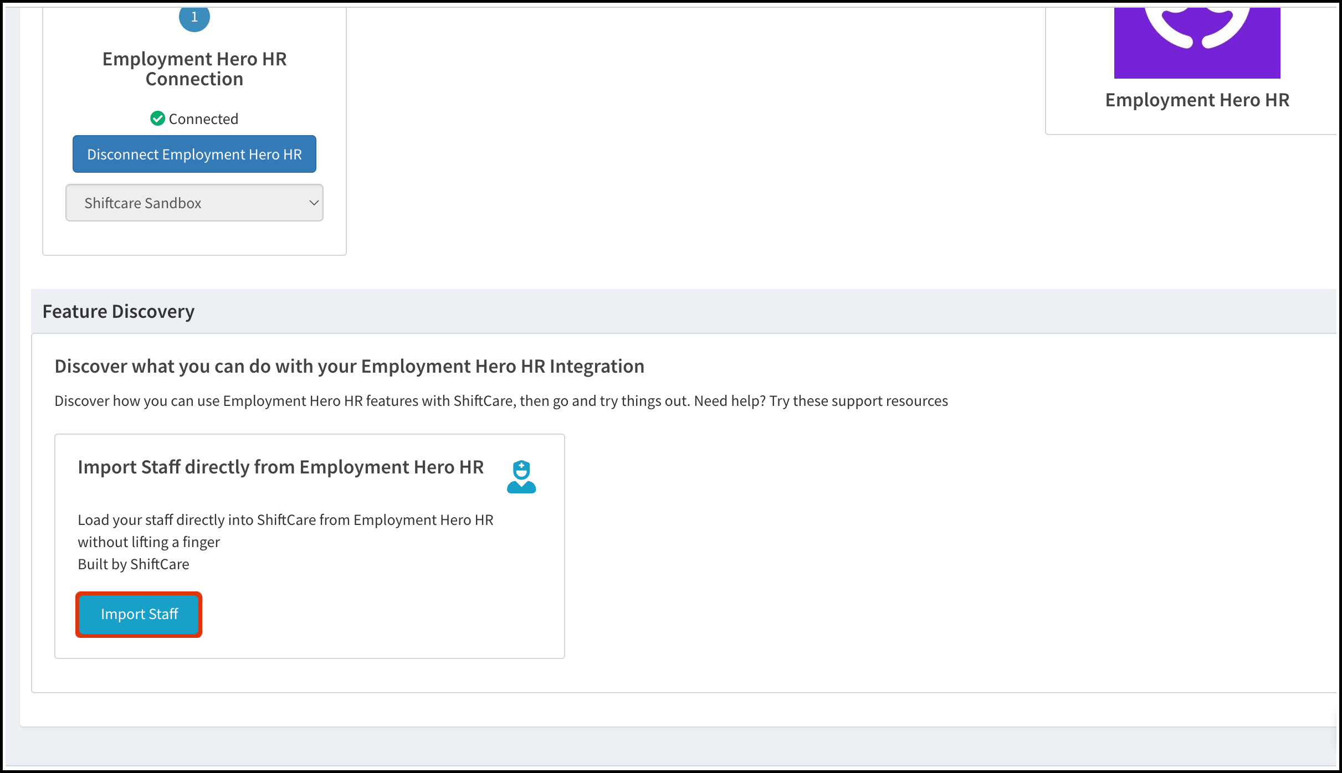Click the Load your staff description text
This screenshot has width=1342, height=773.
point(285,520)
